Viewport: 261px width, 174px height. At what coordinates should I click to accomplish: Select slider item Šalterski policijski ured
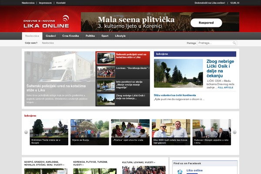point(123,58)
